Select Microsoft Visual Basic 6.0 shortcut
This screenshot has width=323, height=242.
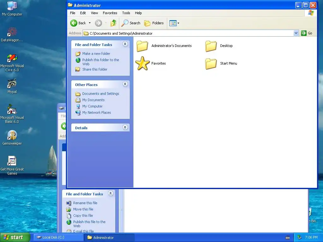point(12,113)
